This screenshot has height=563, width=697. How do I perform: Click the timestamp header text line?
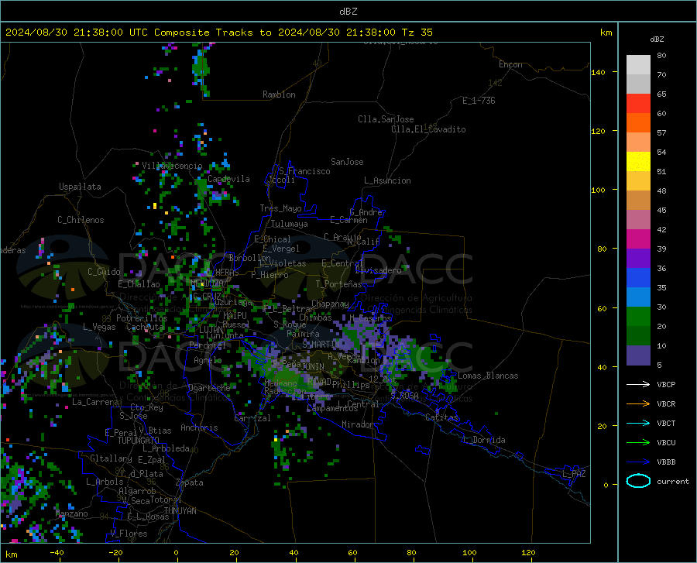(218, 33)
